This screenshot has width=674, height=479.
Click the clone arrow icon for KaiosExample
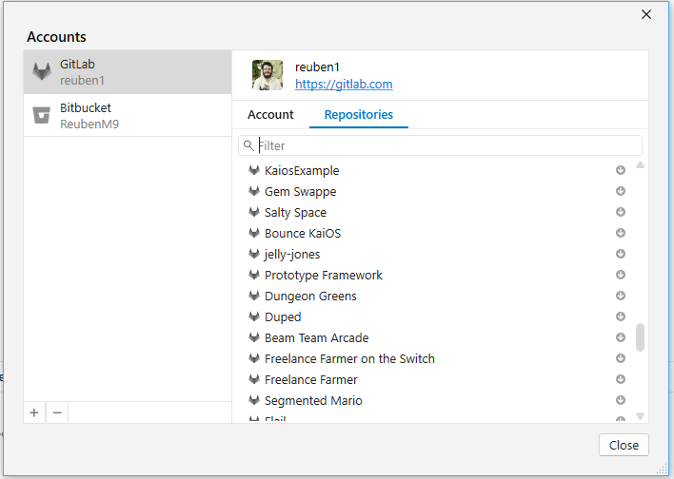pyautogui.click(x=621, y=171)
